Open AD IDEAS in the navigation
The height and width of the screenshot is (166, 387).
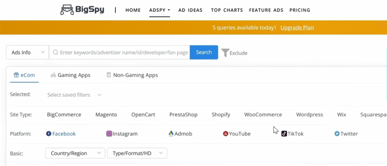pos(190,10)
